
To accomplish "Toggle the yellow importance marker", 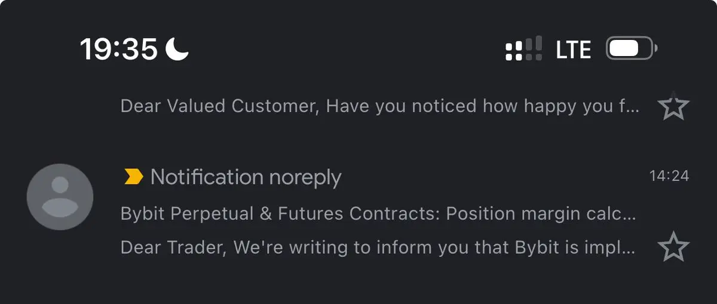I will pyautogui.click(x=133, y=177).
